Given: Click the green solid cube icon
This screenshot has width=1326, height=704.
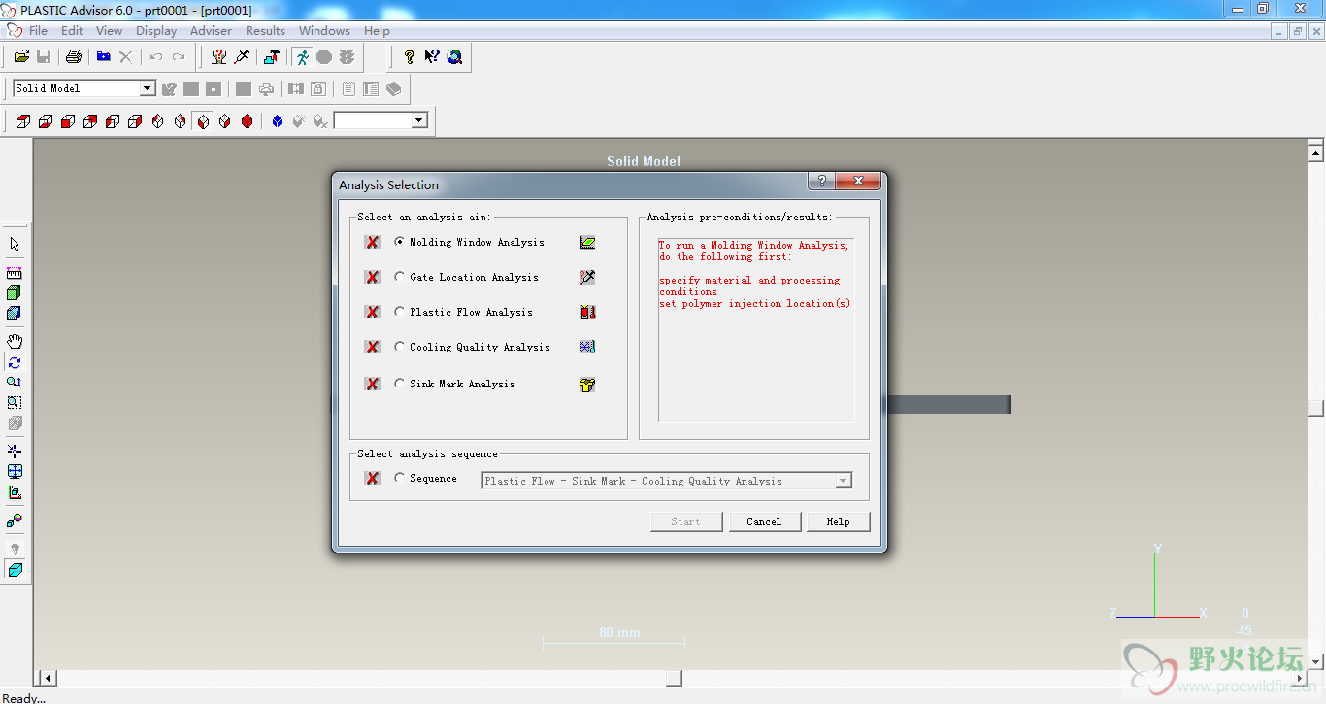Looking at the screenshot, I should [15, 293].
